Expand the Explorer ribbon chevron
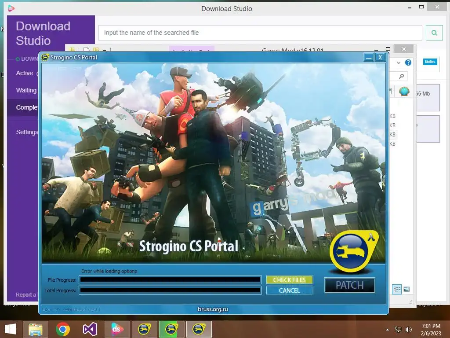Image resolution: width=450 pixels, height=338 pixels. tap(399, 62)
